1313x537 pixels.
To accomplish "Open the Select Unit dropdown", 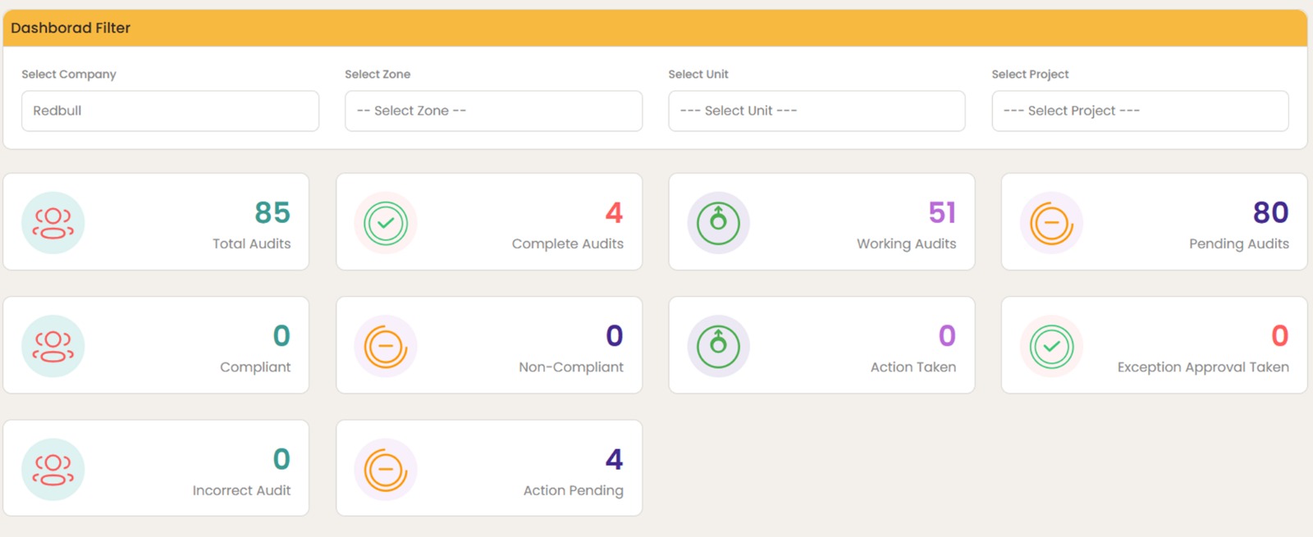I will (x=817, y=111).
